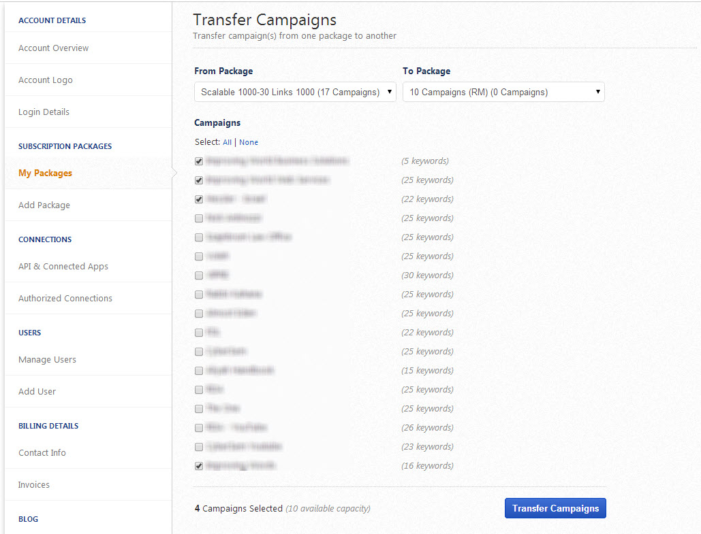This screenshot has height=534, width=701.
Task: Select Add Package menu item
Action: 44,205
